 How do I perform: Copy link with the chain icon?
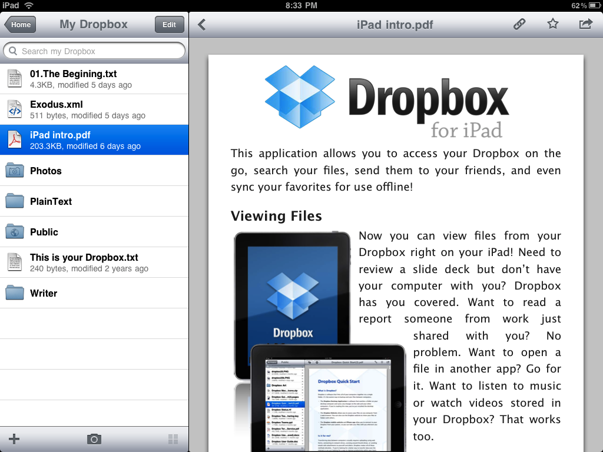tap(519, 24)
